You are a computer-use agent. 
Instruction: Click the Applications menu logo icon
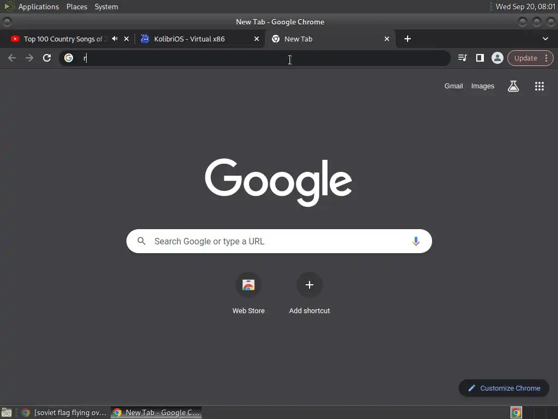pos(9,7)
